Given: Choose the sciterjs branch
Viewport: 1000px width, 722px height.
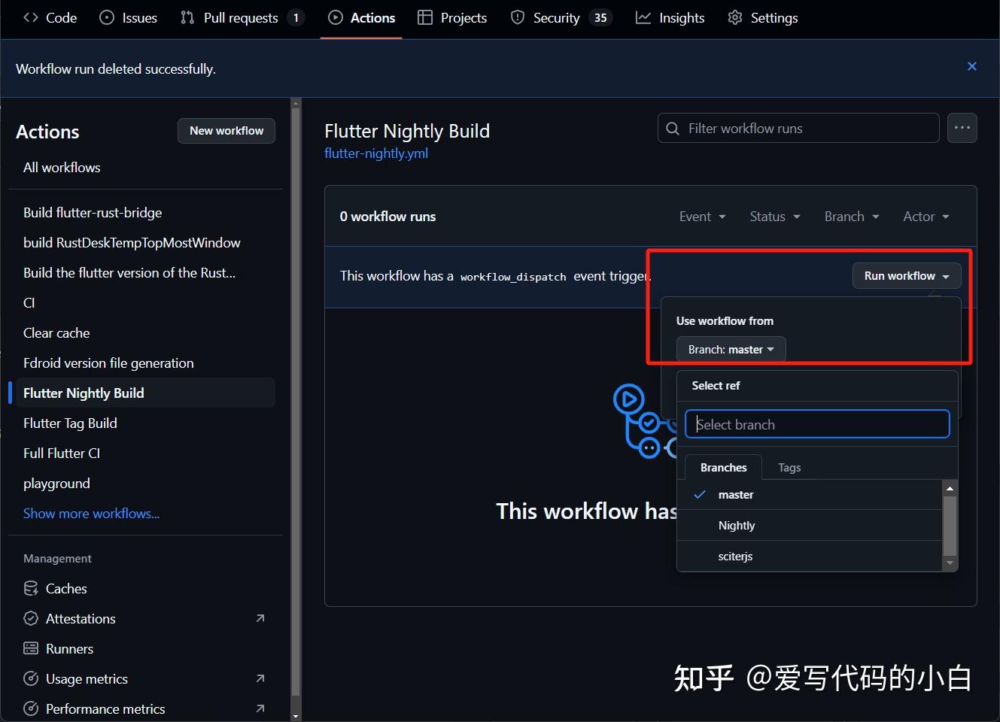Looking at the screenshot, I should tap(735, 557).
